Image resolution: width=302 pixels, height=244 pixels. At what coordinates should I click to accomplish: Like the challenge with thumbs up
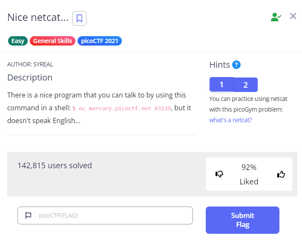[281, 174]
